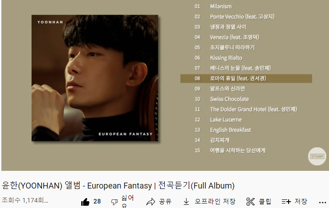
Task: Click the share arrow icon
Action: click(x=151, y=202)
